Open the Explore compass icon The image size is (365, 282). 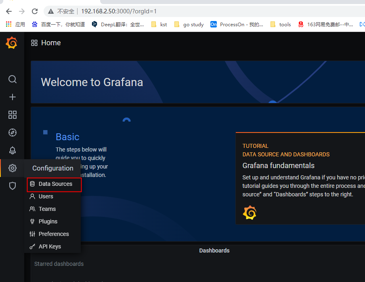(x=13, y=133)
